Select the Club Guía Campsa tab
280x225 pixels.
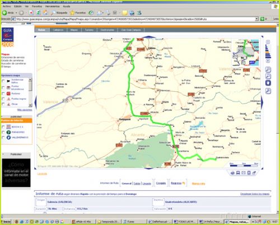(131, 30)
